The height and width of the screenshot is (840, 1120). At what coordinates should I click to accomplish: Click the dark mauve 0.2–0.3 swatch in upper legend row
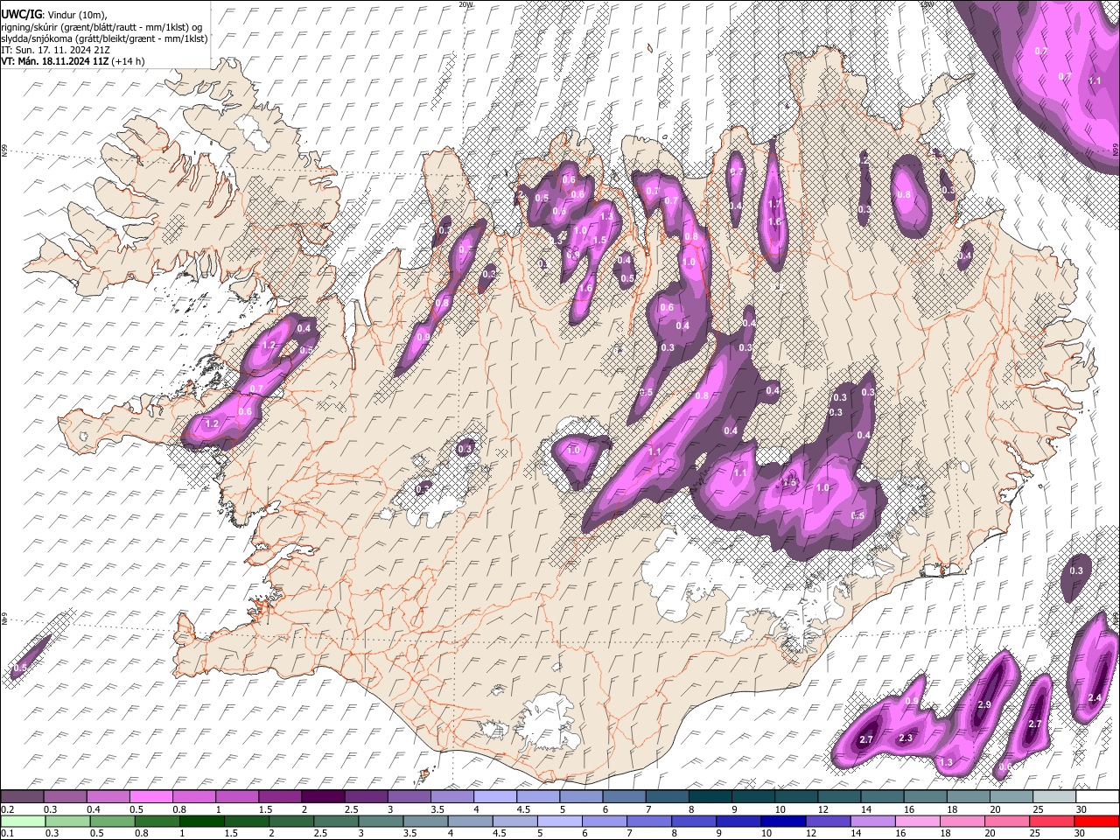click(23, 796)
